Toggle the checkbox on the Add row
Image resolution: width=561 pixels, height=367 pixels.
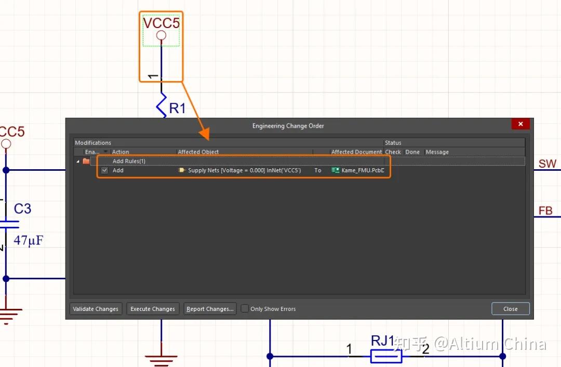click(104, 170)
